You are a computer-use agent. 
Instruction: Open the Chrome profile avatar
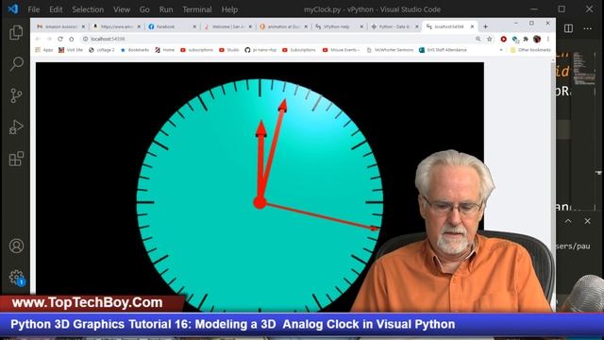[x=537, y=39]
